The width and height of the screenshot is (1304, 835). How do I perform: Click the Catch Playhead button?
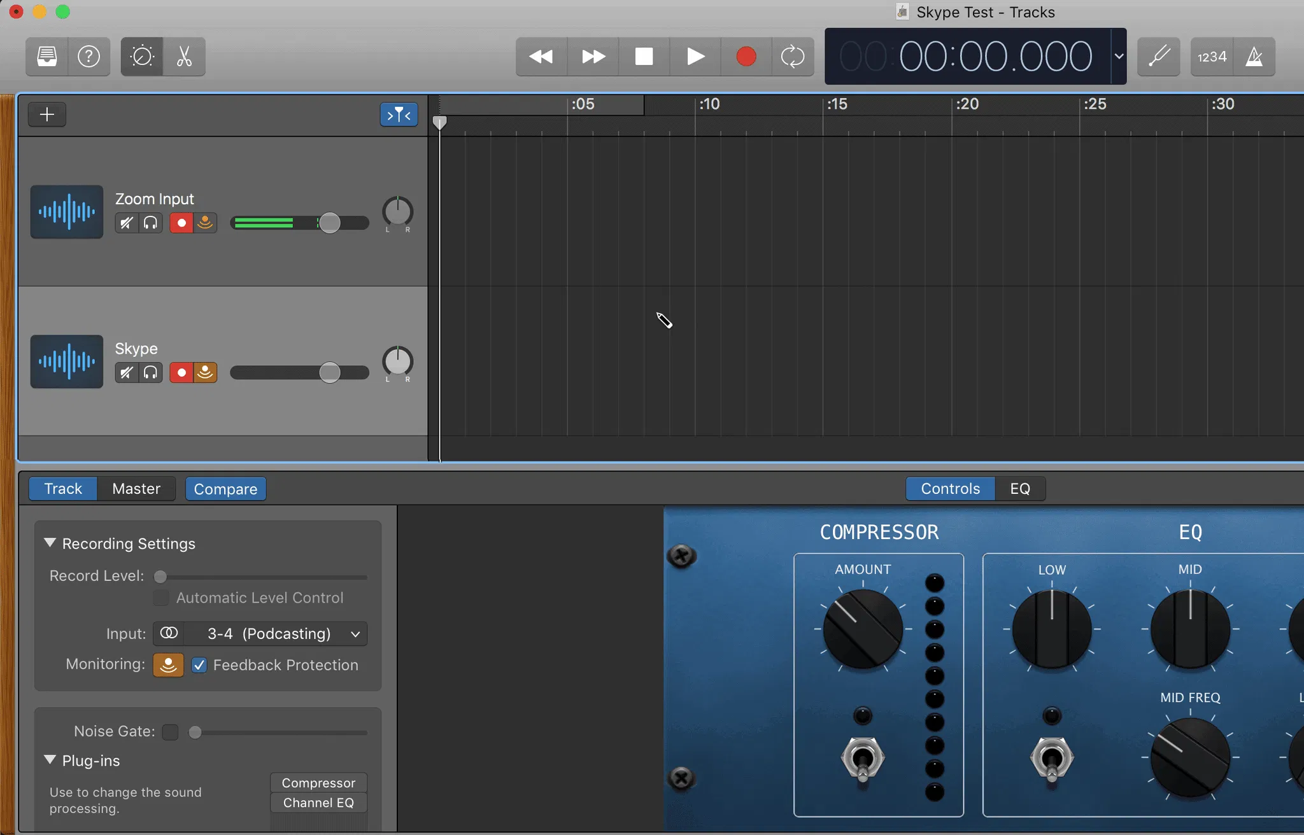[399, 115]
